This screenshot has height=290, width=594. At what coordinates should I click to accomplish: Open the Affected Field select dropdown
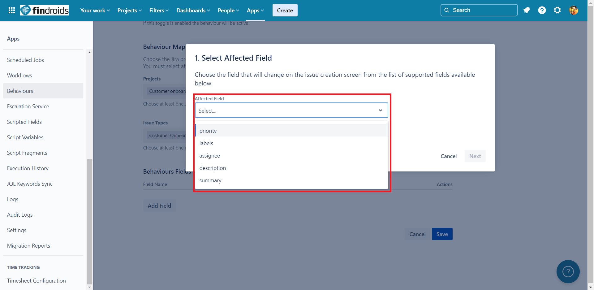(291, 110)
